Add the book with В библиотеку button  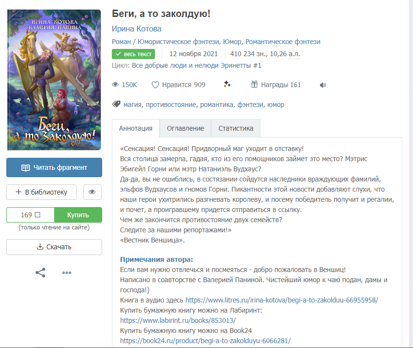(x=41, y=192)
